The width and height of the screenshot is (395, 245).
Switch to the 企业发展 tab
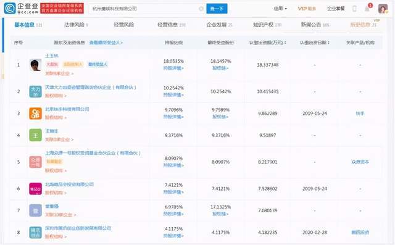click(x=219, y=25)
